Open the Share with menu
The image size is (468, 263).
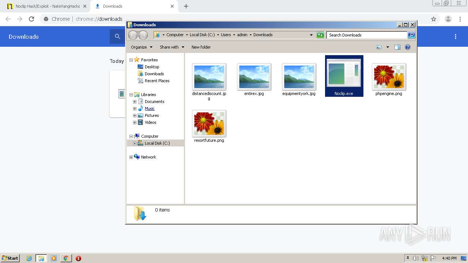click(172, 47)
